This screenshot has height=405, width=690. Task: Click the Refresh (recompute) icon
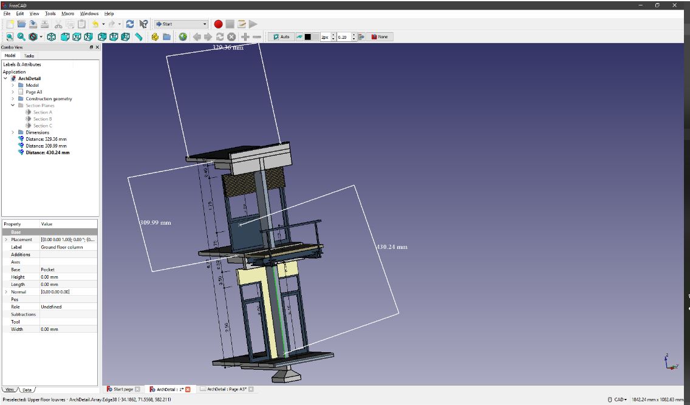[x=130, y=24]
